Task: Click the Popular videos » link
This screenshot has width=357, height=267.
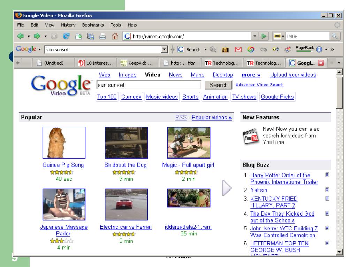Action: tap(212, 118)
